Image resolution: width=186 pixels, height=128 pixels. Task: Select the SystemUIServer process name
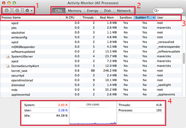click(x=22, y=57)
